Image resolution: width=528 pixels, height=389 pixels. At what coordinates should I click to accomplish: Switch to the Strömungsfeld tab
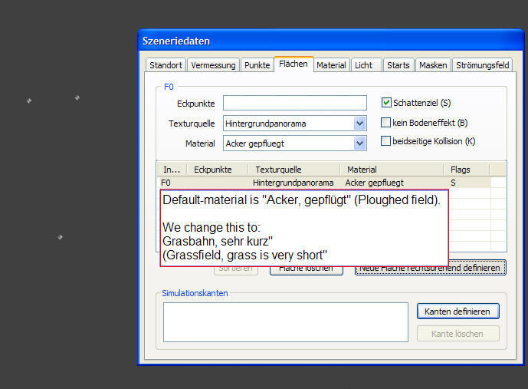[482, 65]
